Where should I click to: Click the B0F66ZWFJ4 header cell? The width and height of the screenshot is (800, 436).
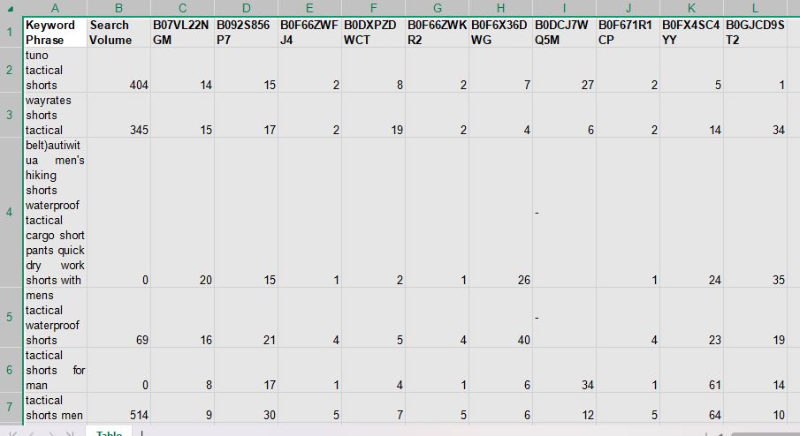[309, 32]
